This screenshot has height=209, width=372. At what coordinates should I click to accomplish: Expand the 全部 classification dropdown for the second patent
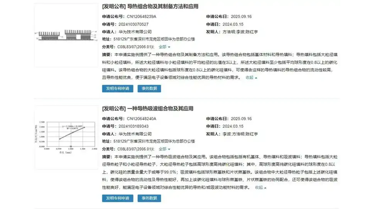[164, 149]
